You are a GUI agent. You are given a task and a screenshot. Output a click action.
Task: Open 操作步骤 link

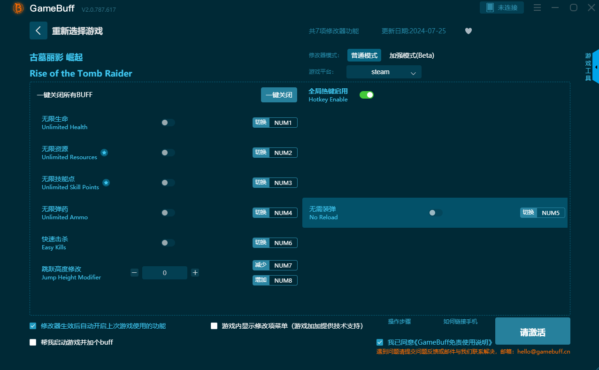[x=399, y=322]
